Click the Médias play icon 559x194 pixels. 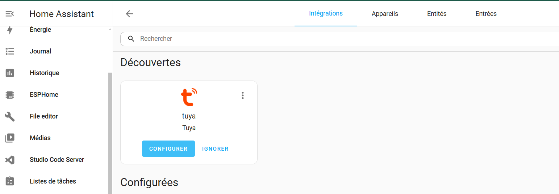[x=10, y=138]
